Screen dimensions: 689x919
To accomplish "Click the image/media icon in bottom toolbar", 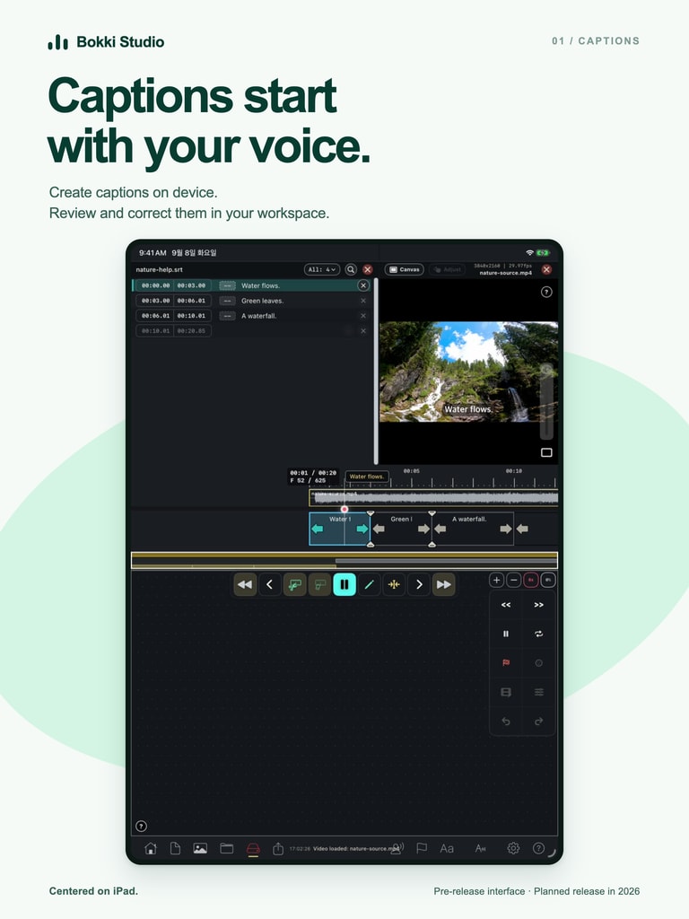I will coord(200,848).
